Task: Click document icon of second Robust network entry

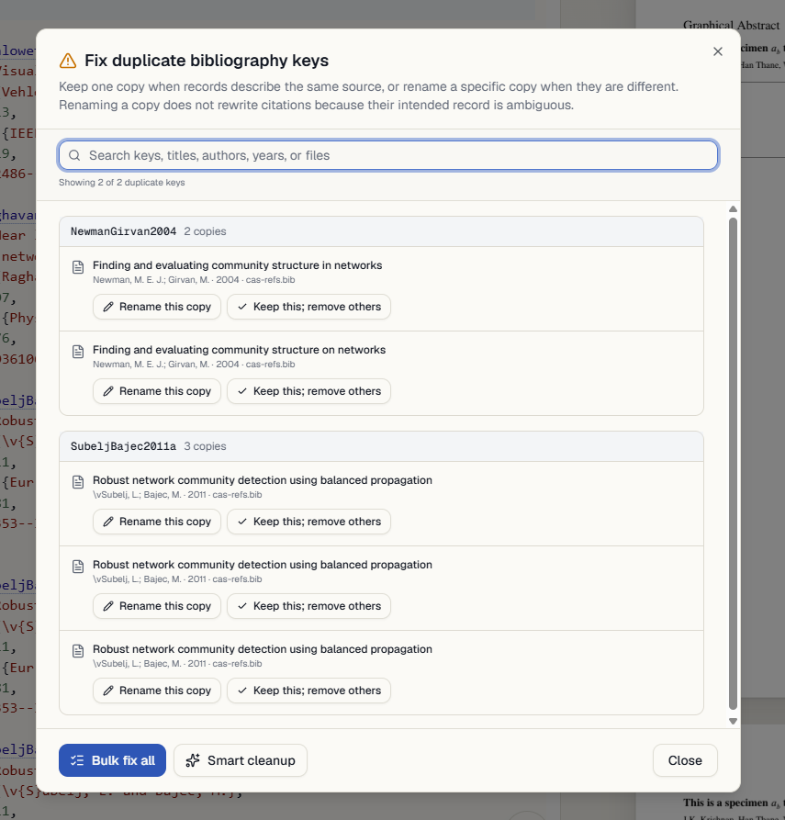Action: [78, 567]
